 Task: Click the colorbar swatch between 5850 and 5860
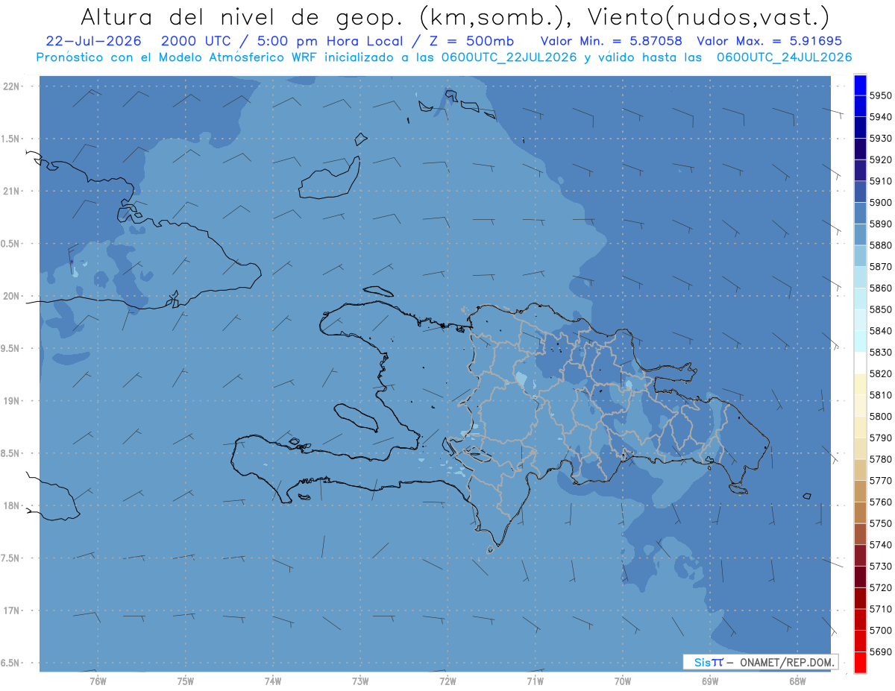point(860,299)
